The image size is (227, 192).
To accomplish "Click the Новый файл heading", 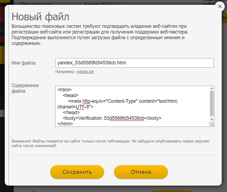I will [x=40, y=16].
